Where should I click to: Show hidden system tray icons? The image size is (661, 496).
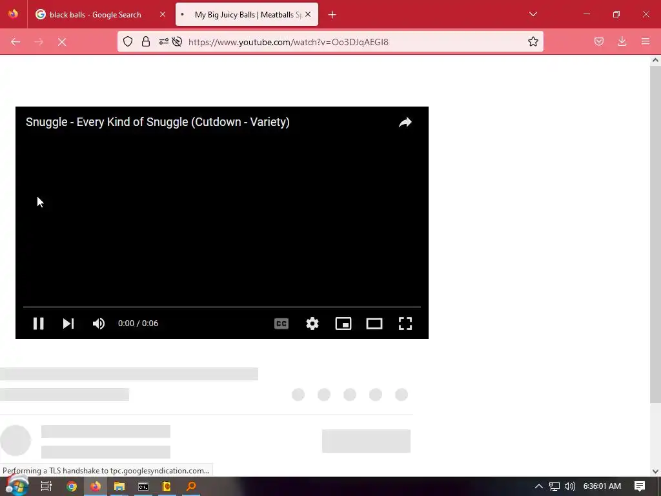(539, 486)
